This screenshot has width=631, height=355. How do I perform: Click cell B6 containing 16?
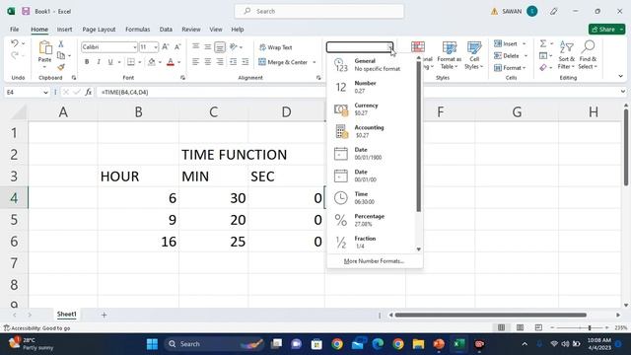[138, 241]
